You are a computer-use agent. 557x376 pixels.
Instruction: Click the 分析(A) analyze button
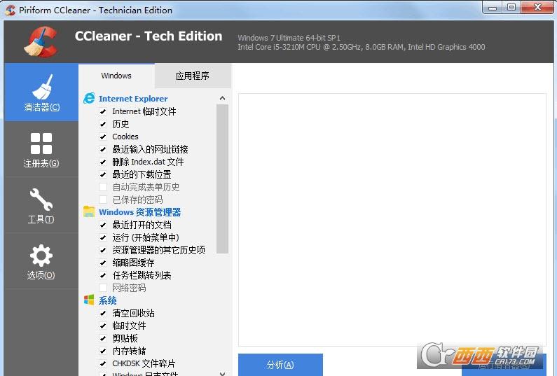[280, 365]
